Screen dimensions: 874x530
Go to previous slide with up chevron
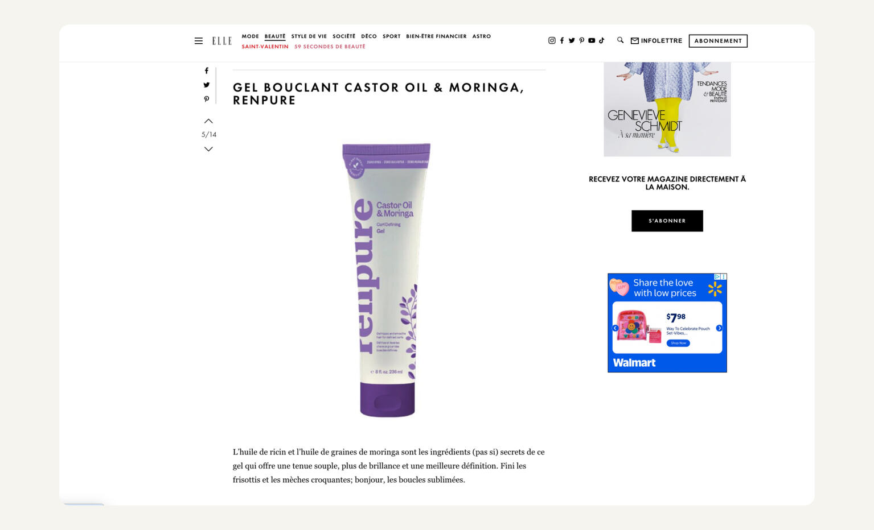point(208,121)
